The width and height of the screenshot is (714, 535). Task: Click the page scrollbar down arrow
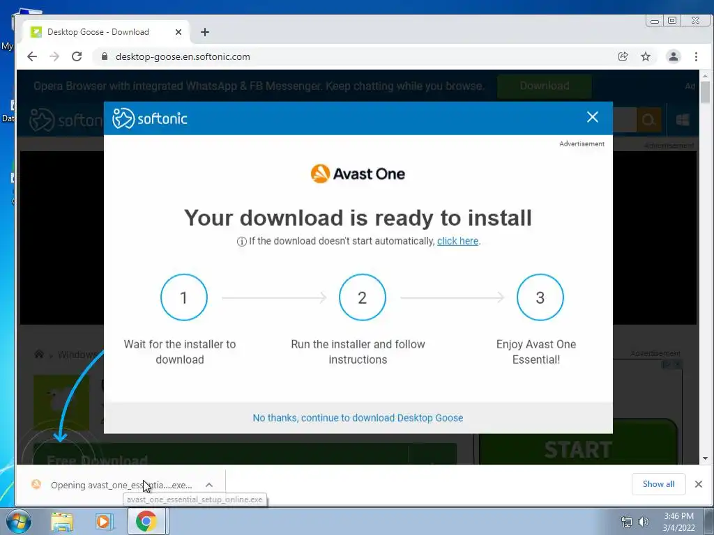[x=706, y=458]
